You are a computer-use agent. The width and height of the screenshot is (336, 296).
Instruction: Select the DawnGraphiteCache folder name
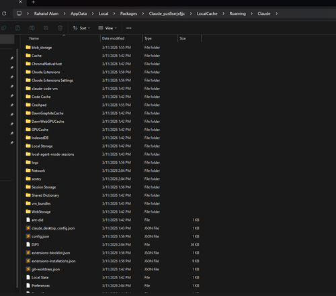pos(48,113)
